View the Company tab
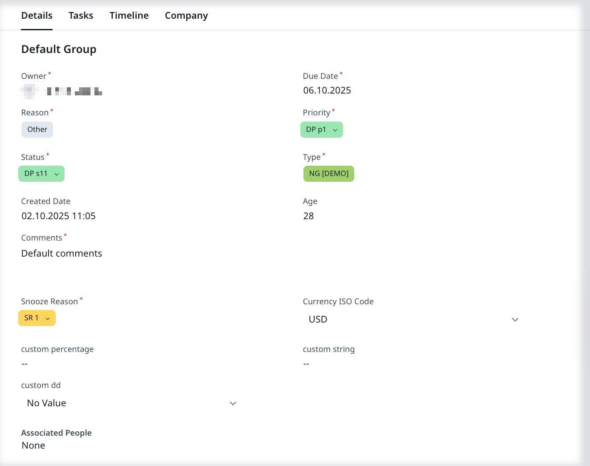Screen dimensions: 590x466 coord(186,15)
